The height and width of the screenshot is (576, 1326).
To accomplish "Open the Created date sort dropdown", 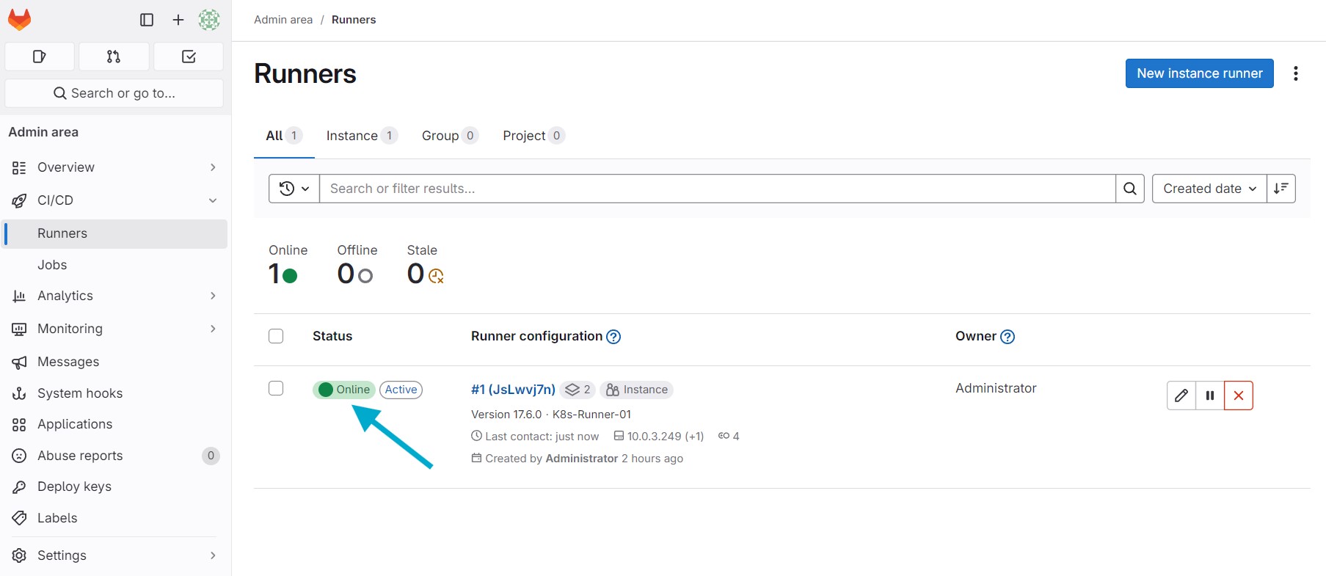I will (1209, 189).
